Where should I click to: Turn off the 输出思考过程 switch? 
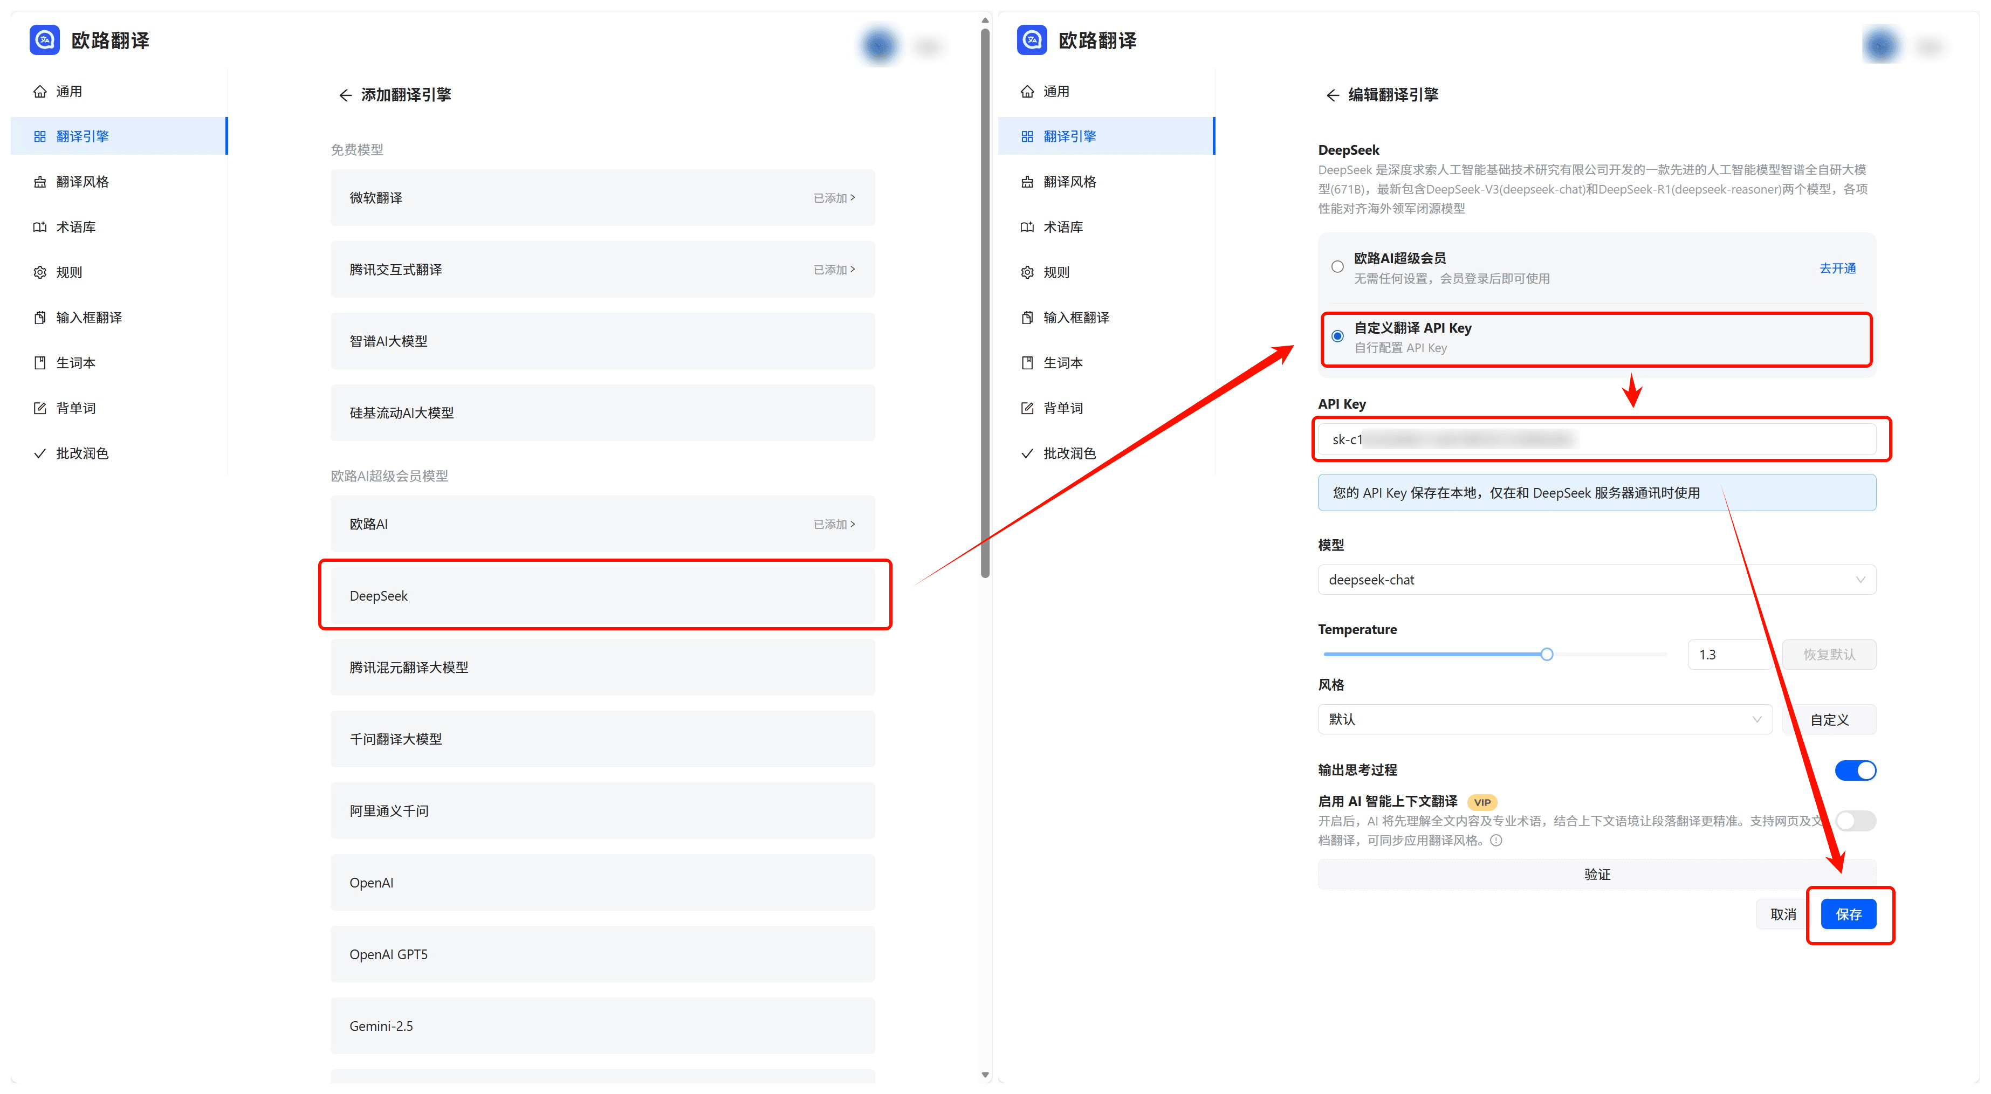pyautogui.click(x=1855, y=770)
